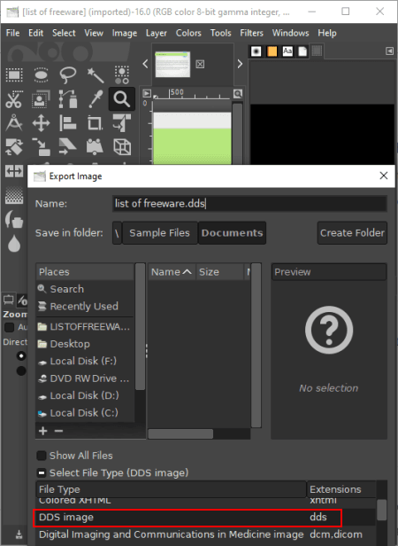398x546 pixels.
Task: Select Local Disk (C:) in Places
Action: pyautogui.click(x=85, y=413)
